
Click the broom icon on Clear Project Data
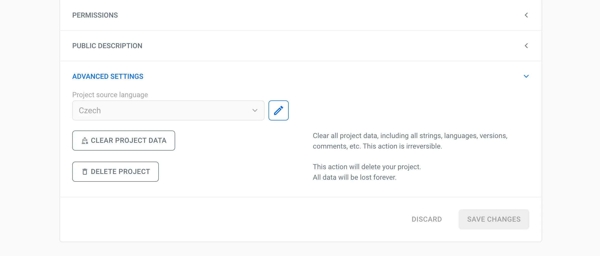point(85,141)
